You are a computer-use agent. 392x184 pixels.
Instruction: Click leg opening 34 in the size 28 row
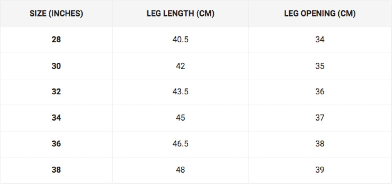[320, 40]
